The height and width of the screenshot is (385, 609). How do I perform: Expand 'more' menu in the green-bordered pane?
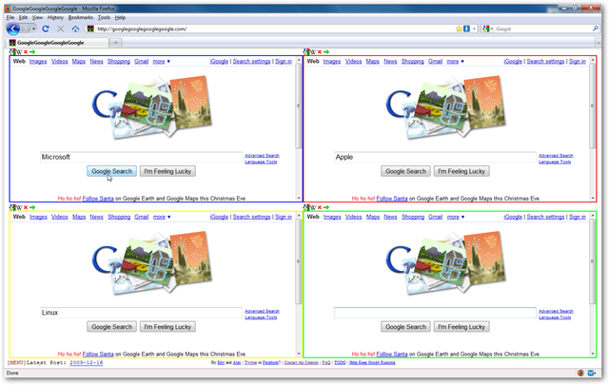coord(456,217)
